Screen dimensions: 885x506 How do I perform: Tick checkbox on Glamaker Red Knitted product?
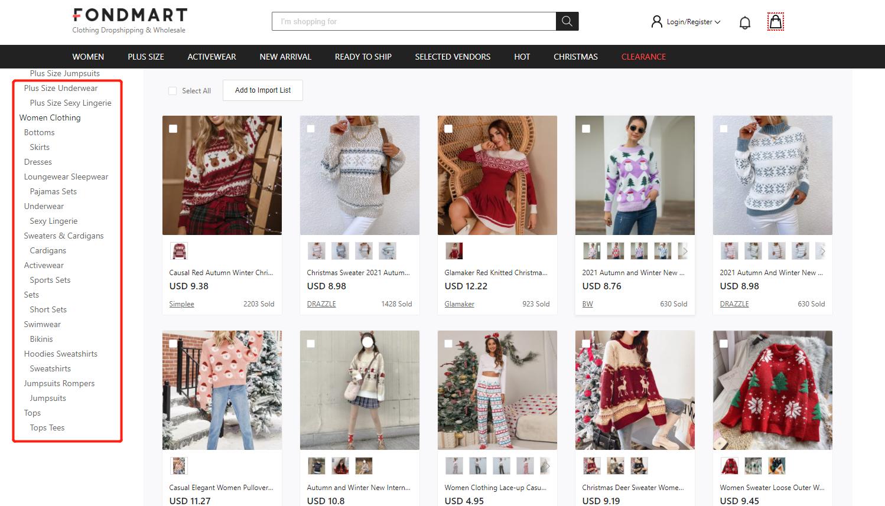pyautogui.click(x=448, y=129)
